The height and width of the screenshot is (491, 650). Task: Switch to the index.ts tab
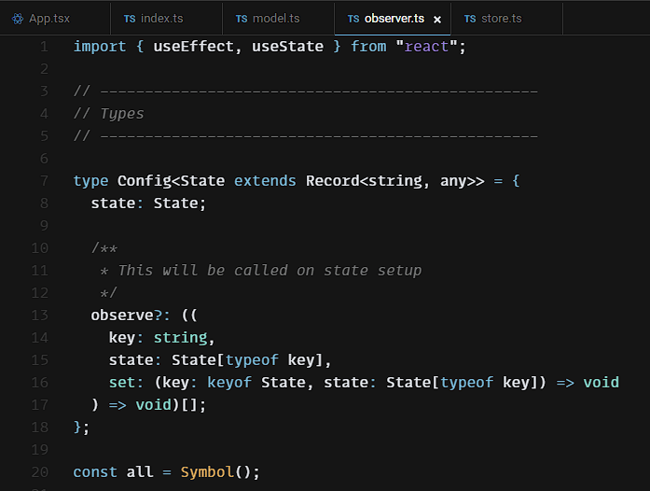[161, 19]
